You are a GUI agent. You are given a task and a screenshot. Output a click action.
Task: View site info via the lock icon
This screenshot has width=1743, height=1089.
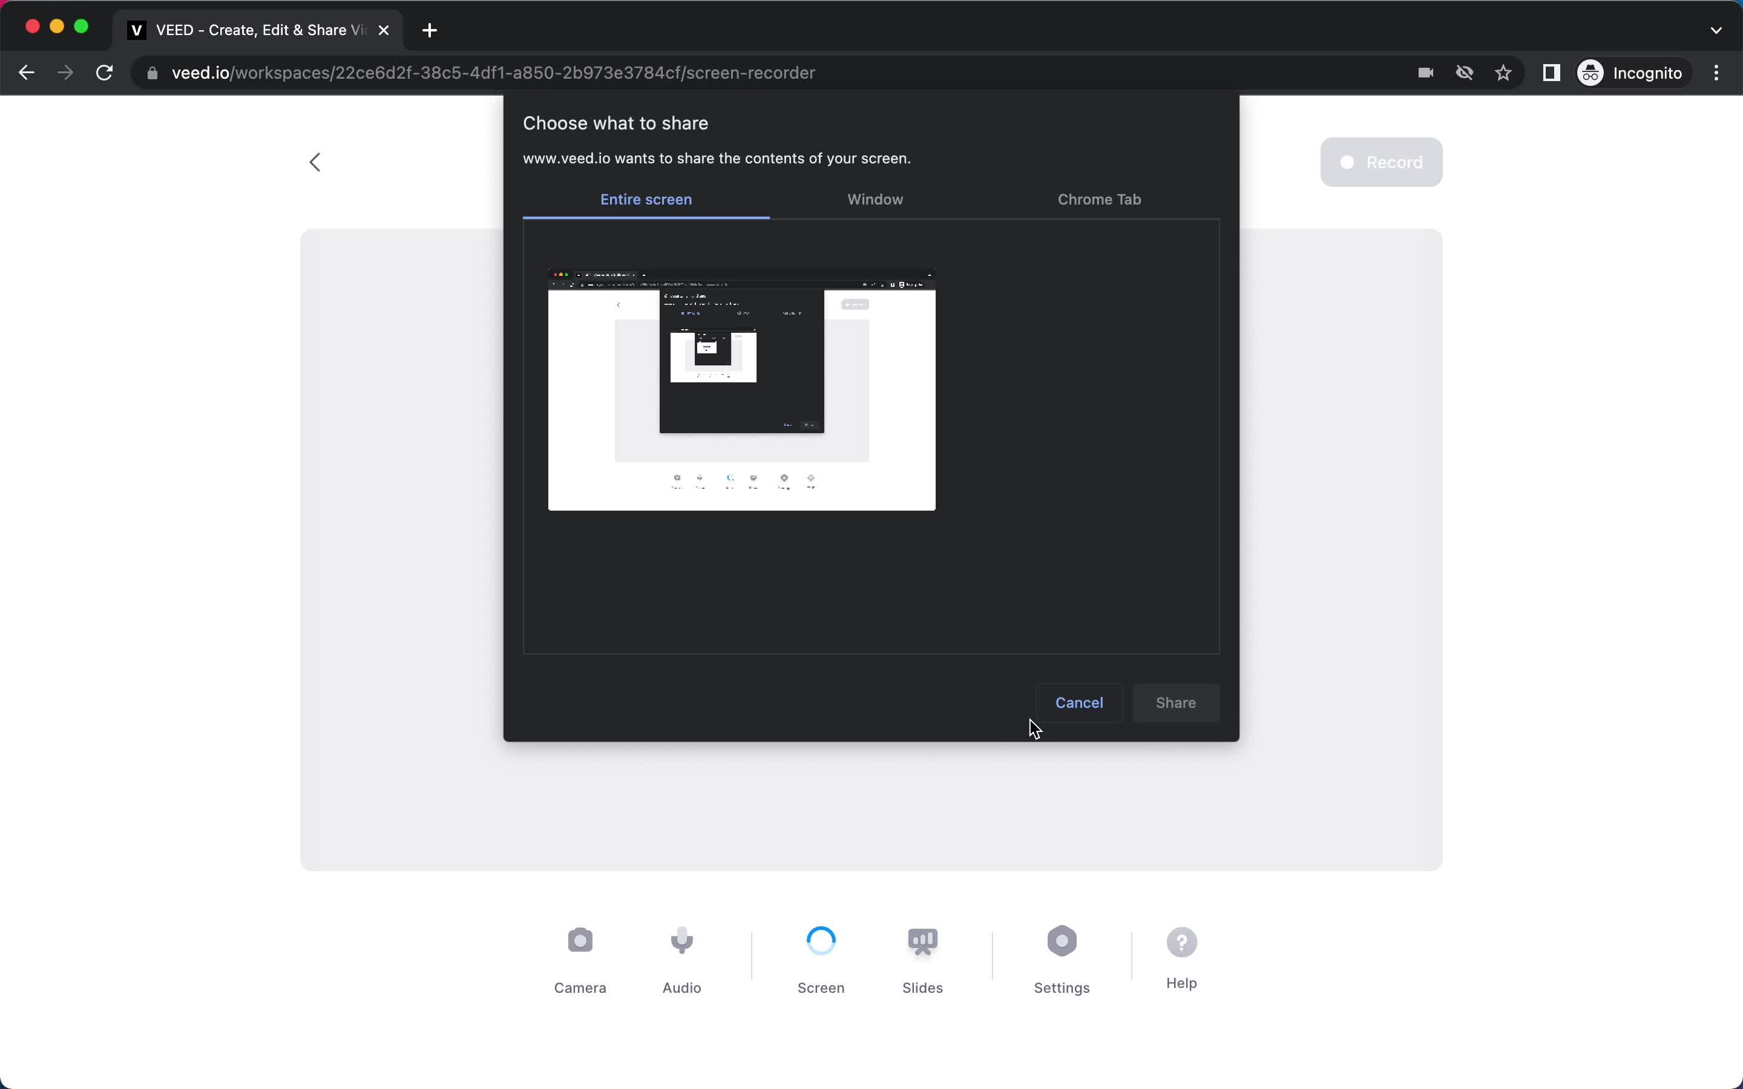click(152, 73)
